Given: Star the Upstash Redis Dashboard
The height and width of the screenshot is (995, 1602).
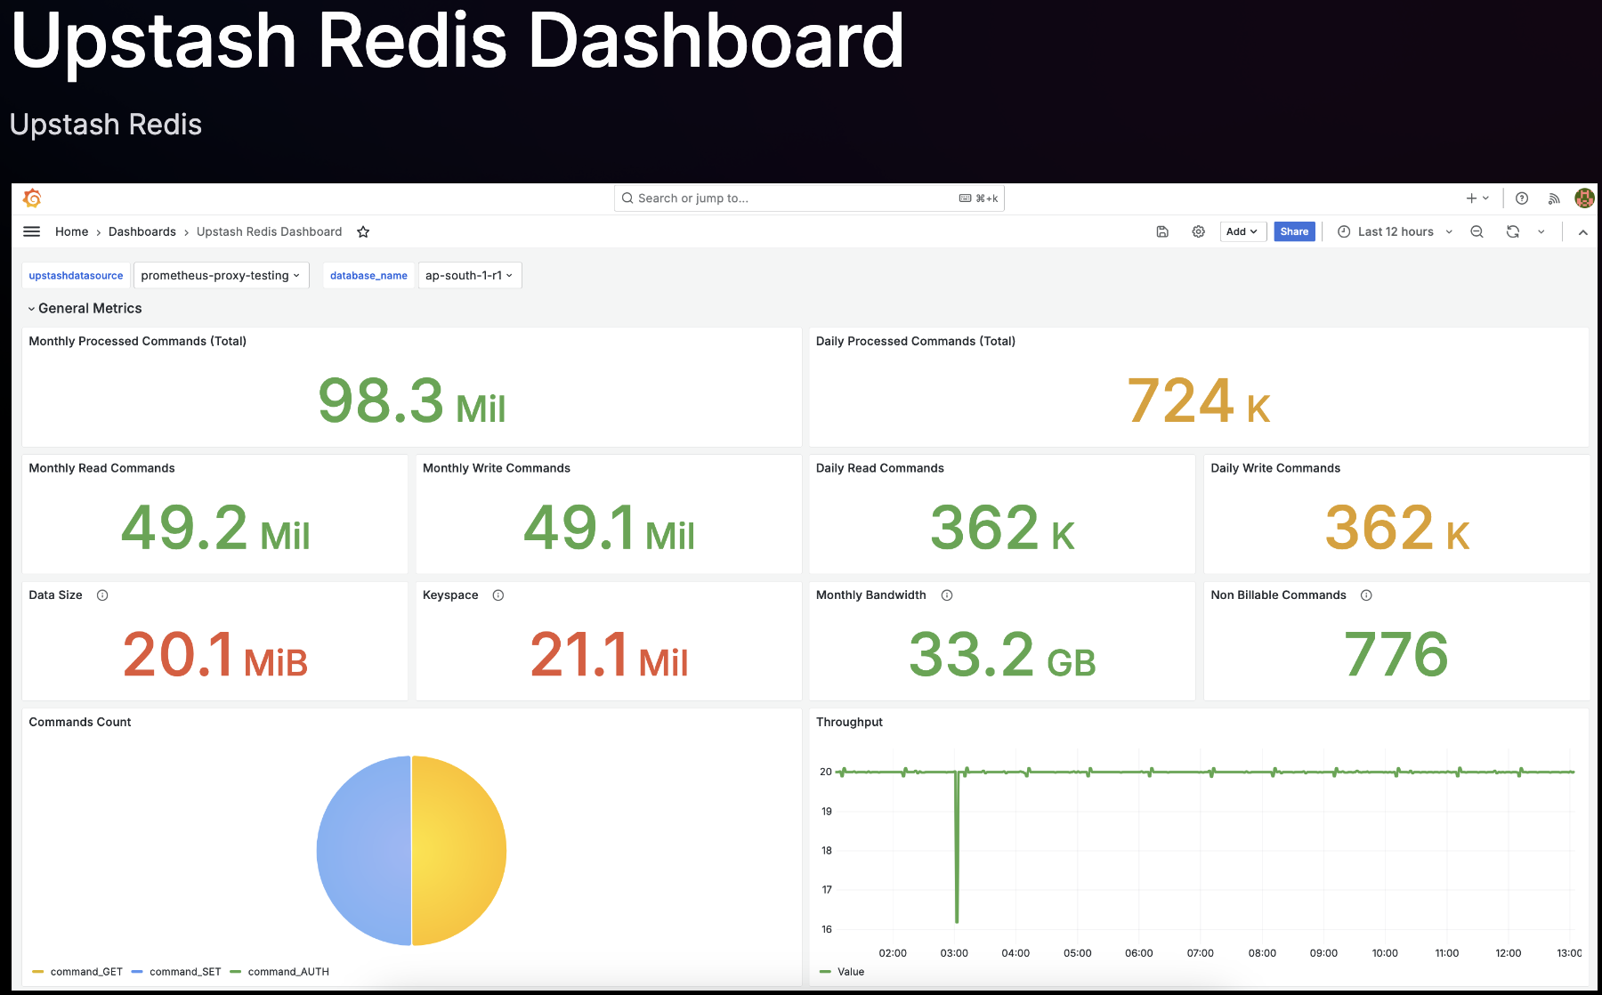Looking at the screenshot, I should [x=363, y=231].
